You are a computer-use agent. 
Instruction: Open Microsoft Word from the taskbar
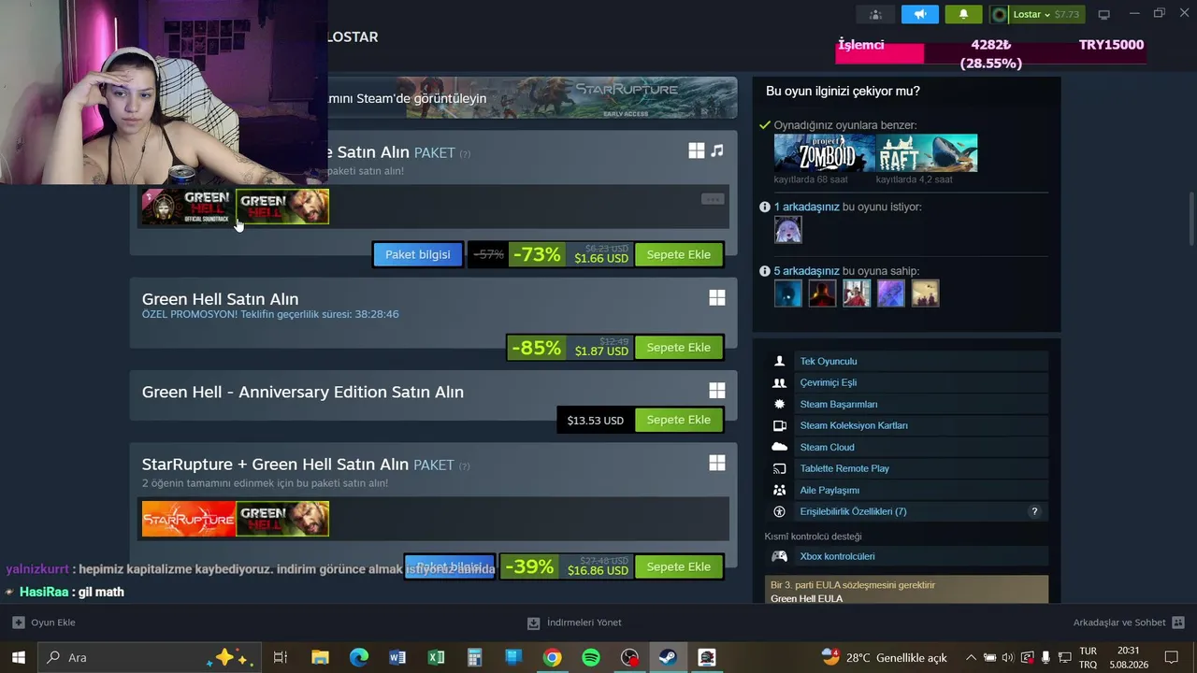click(x=397, y=657)
